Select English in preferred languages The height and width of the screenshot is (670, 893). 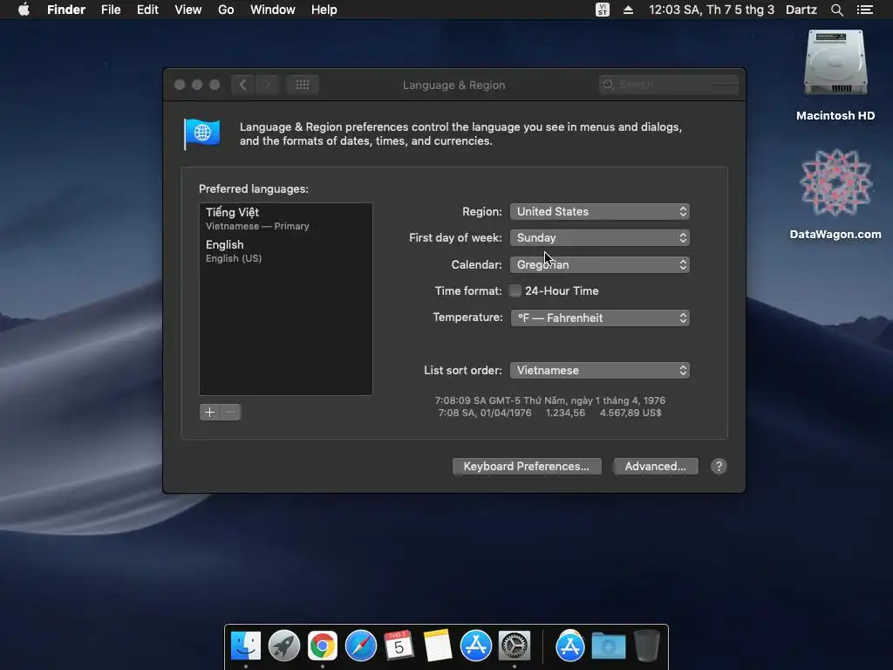[x=286, y=250]
